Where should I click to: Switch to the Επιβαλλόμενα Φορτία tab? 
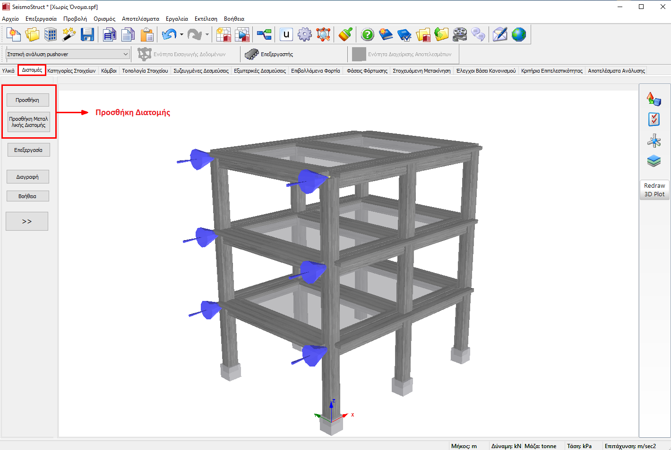coord(315,71)
